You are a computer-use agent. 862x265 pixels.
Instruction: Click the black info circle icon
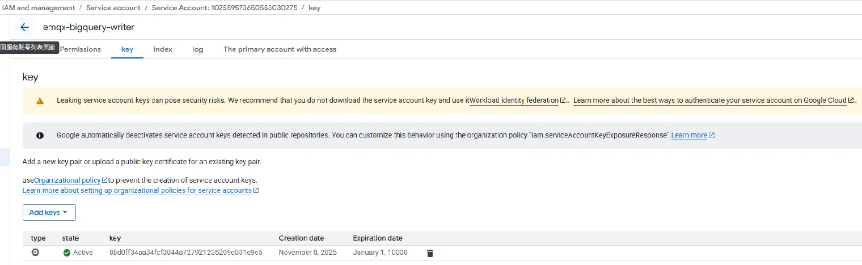(x=40, y=136)
